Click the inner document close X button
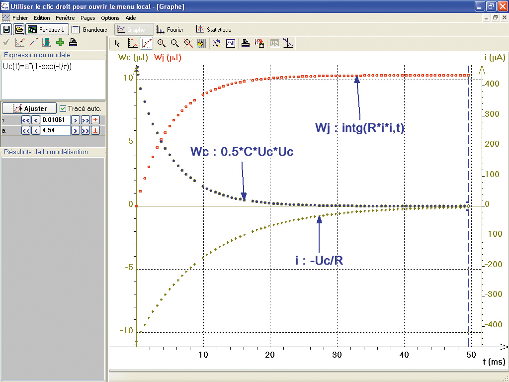The width and height of the screenshot is (509, 382). (x=505, y=18)
